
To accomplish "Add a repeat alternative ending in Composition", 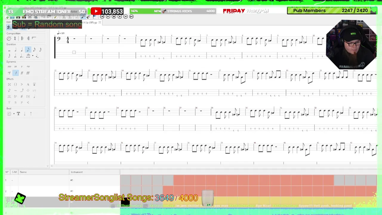I will (x=34, y=38).
